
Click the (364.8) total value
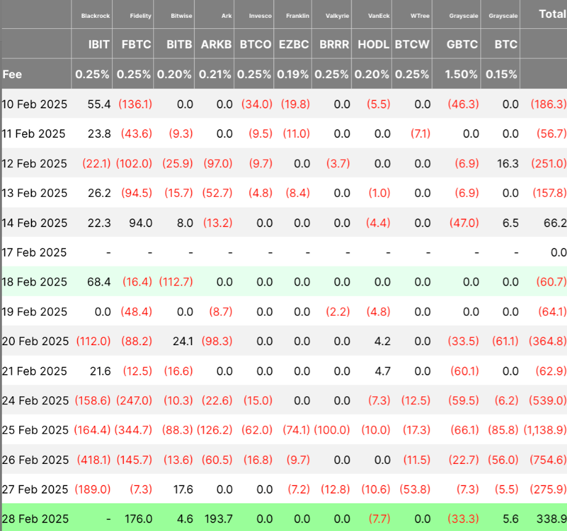point(547,341)
